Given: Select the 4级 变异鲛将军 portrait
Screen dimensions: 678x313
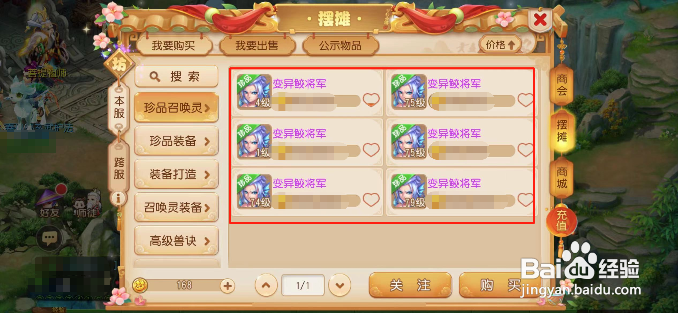Looking at the screenshot, I should point(254,92).
